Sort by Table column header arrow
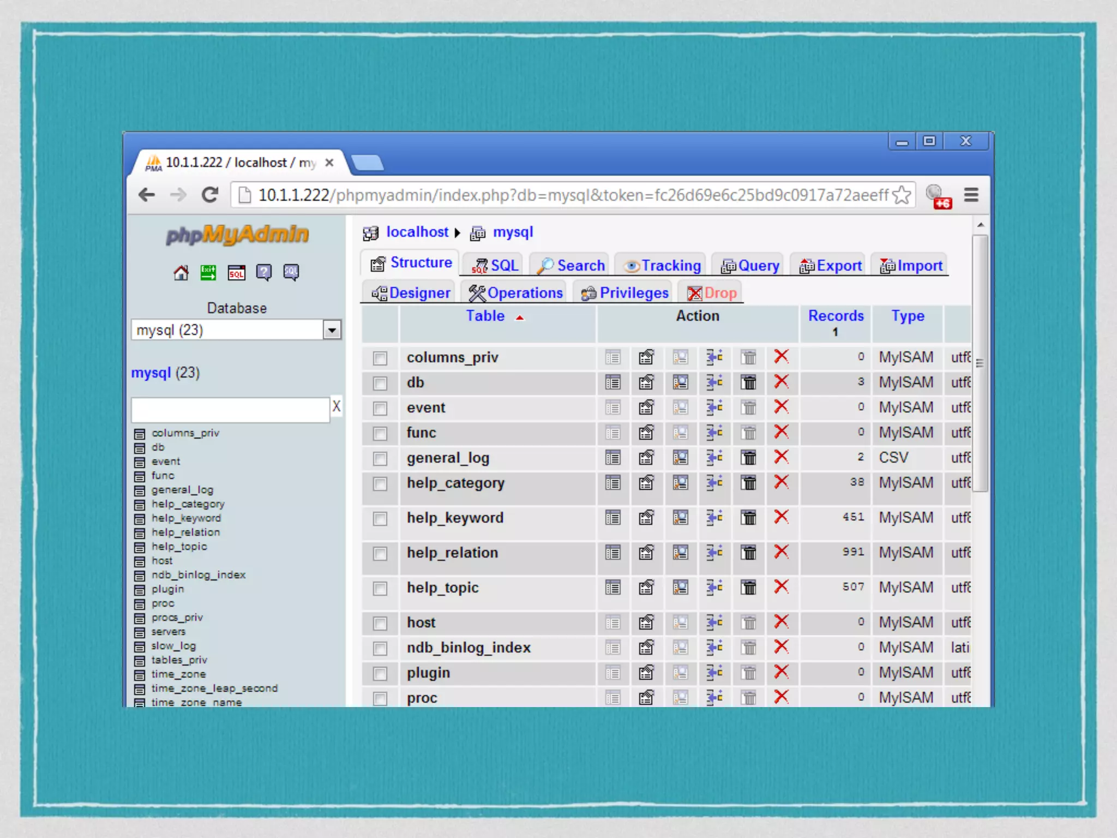Image resolution: width=1117 pixels, height=838 pixels. pos(520,318)
